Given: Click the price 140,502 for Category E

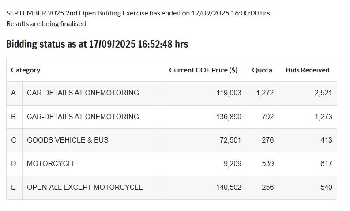Looking at the screenshot, I should pyautogui.click(x=229, y=187).
